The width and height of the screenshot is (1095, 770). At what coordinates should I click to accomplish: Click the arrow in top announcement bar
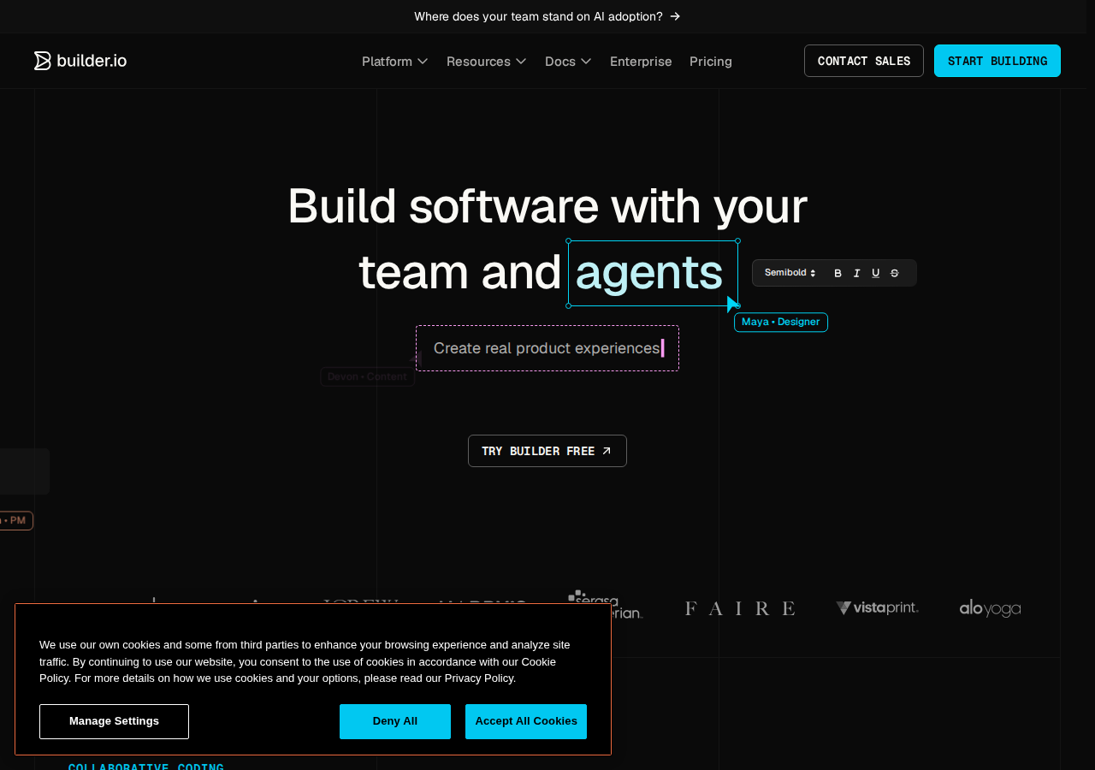pos(675,16)
